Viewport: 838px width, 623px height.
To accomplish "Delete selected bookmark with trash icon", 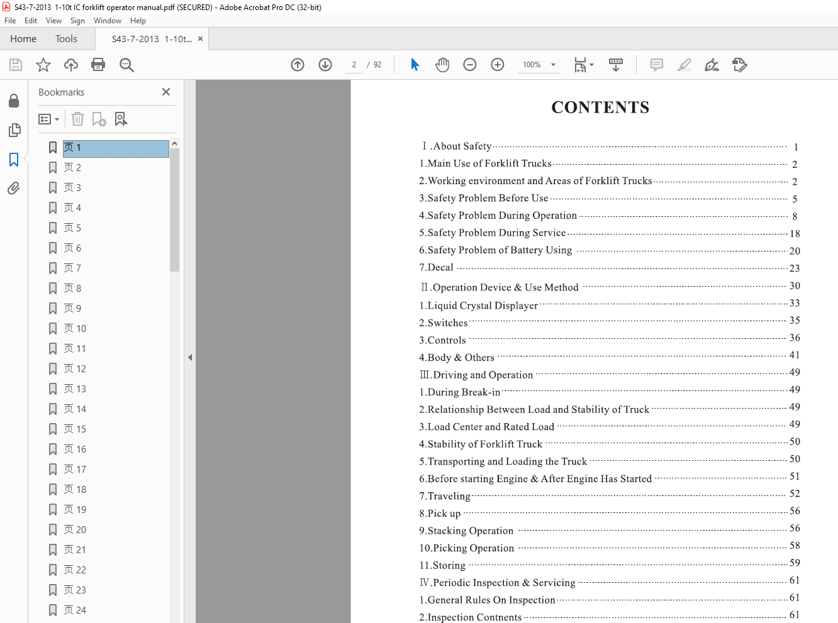I will 77,119.
